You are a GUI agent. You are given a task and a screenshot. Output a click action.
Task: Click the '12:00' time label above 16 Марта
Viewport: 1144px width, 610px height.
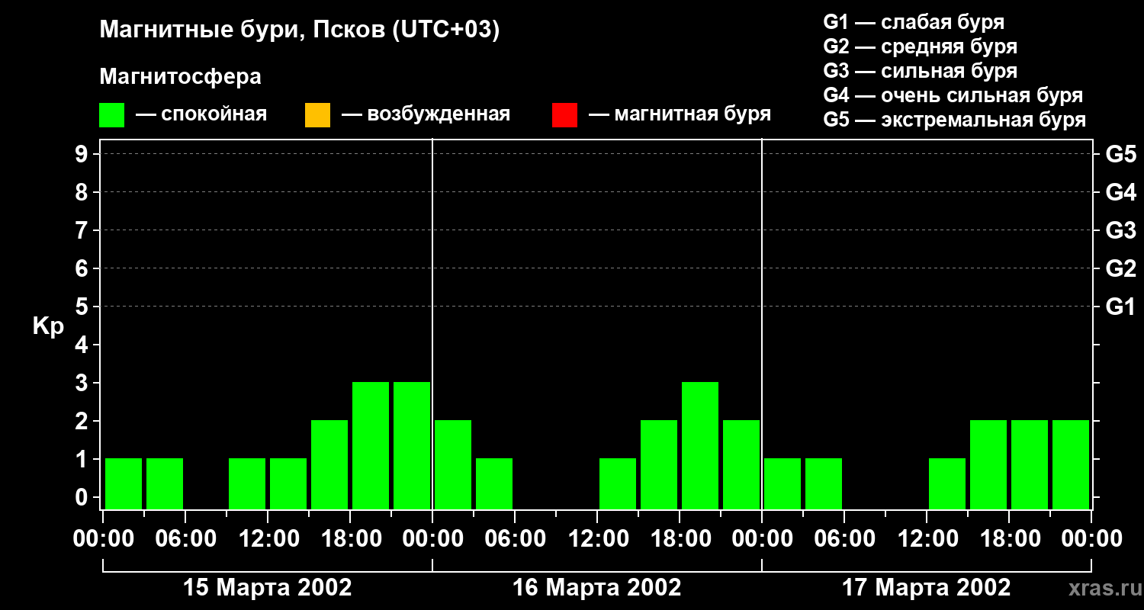coord(597,539)
